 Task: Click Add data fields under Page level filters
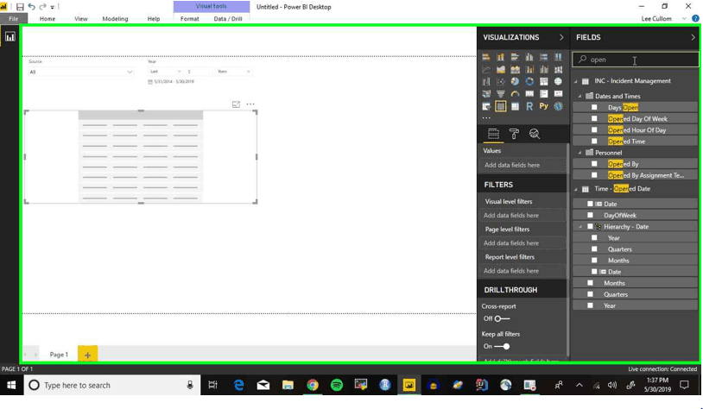click(x=522, y=243)
